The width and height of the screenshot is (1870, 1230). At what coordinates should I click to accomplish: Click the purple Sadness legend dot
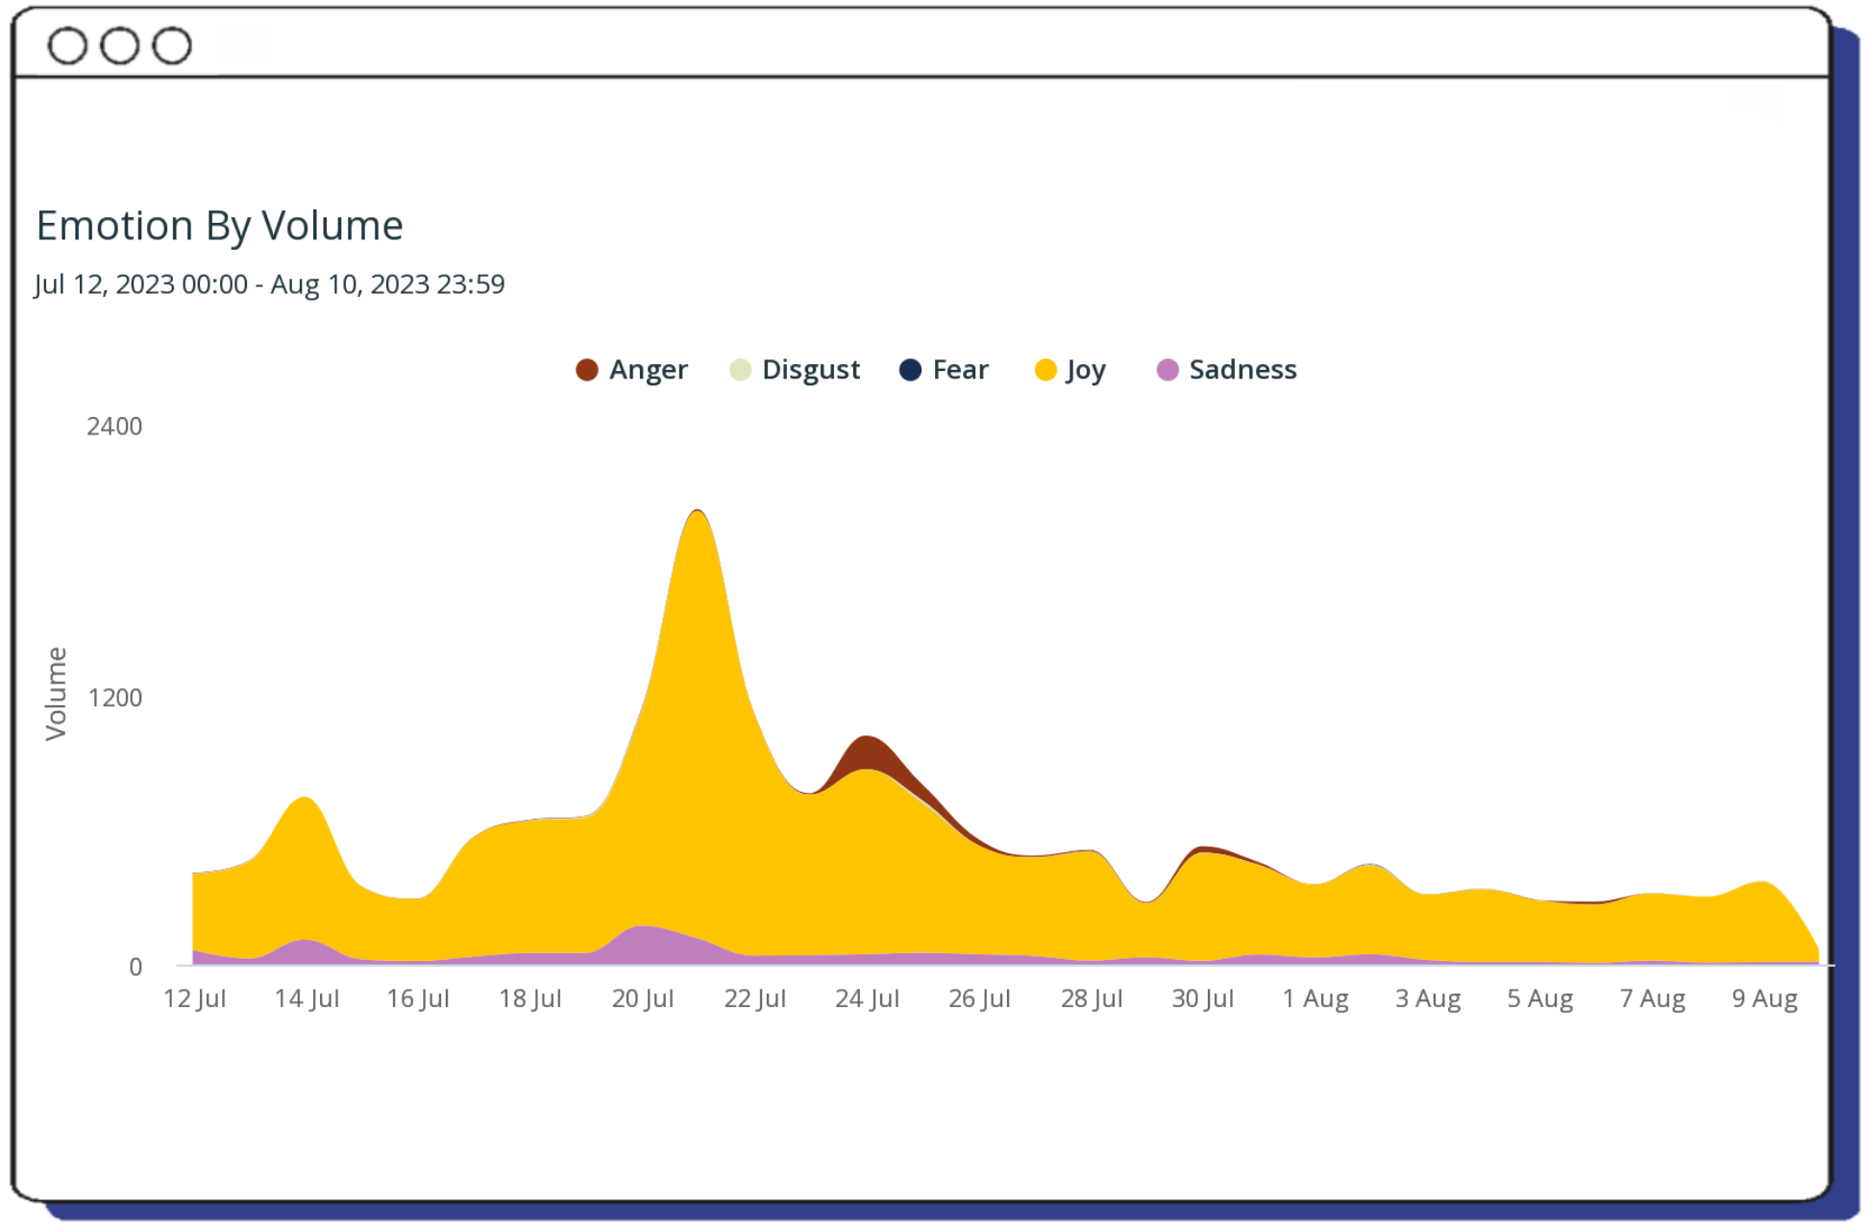click(1168, 370)
